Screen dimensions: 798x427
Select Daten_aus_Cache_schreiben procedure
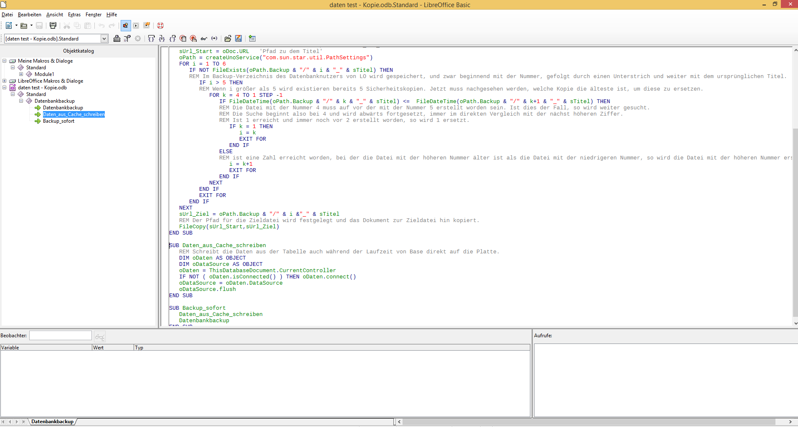pyautogui.click(x=74, y=114)
